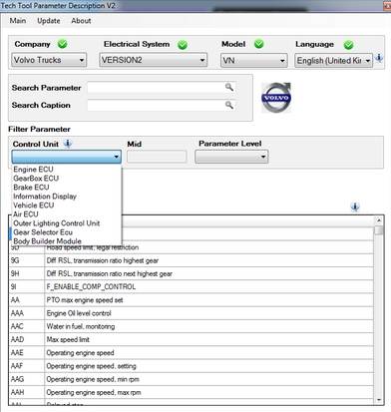
Task: Click parameter code 9I cell
Action: [27, 286]
